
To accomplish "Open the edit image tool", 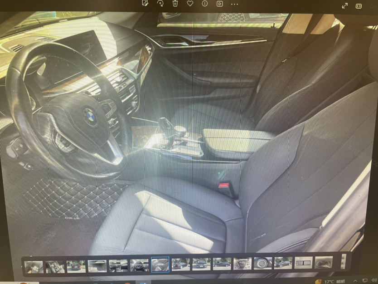I will (x=145, y=3).
